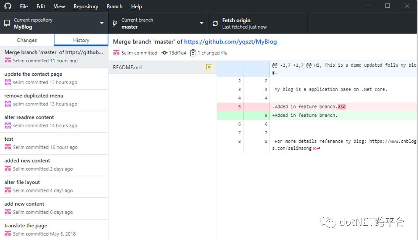Select the 'add new content' commit
The image size is (418, 240).
[54, 208]
